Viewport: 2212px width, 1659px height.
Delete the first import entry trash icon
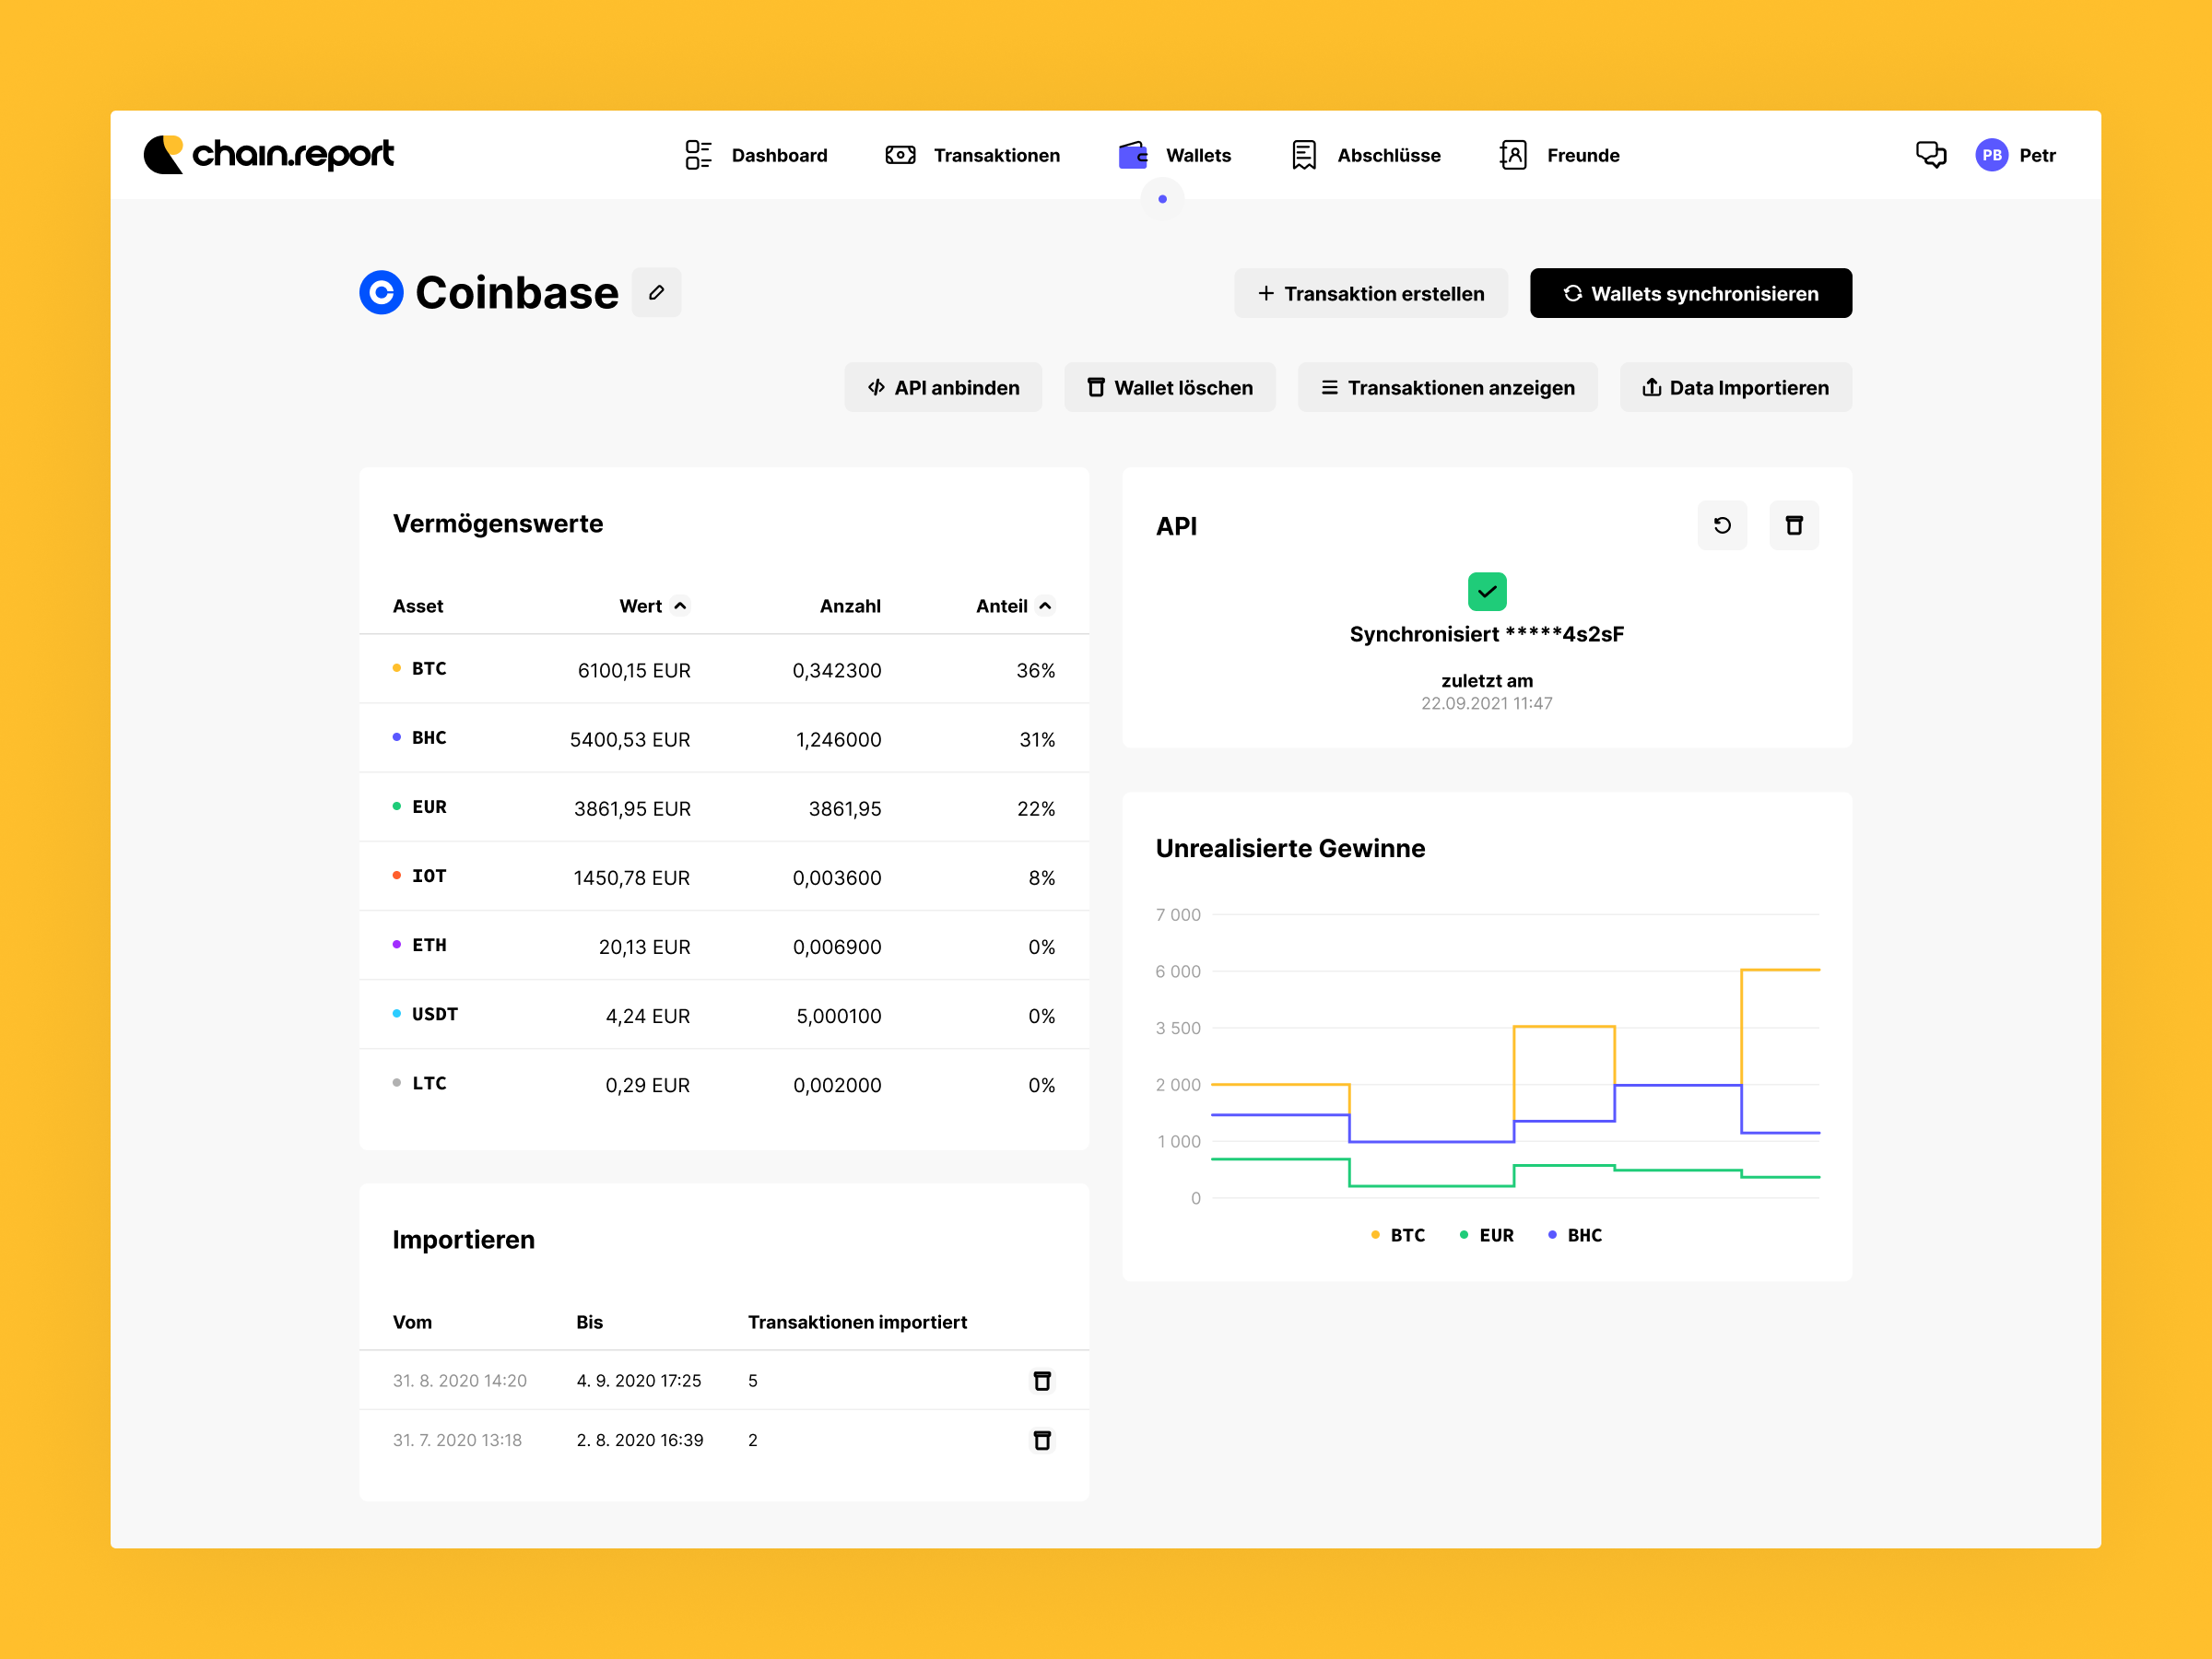(1043, 1380)
